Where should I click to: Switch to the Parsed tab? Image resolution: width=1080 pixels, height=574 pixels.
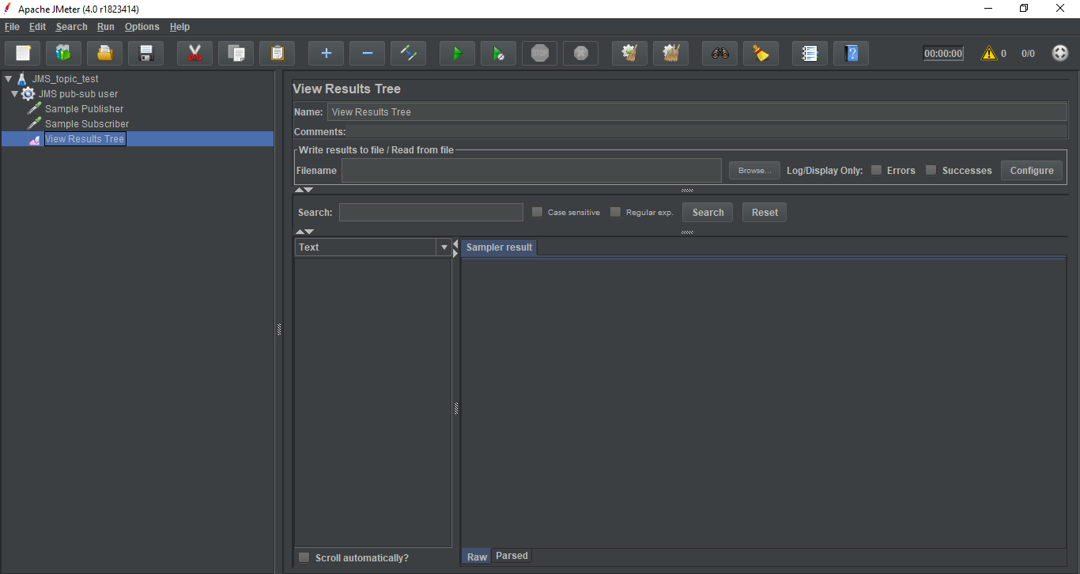click(x=512, y=556)
